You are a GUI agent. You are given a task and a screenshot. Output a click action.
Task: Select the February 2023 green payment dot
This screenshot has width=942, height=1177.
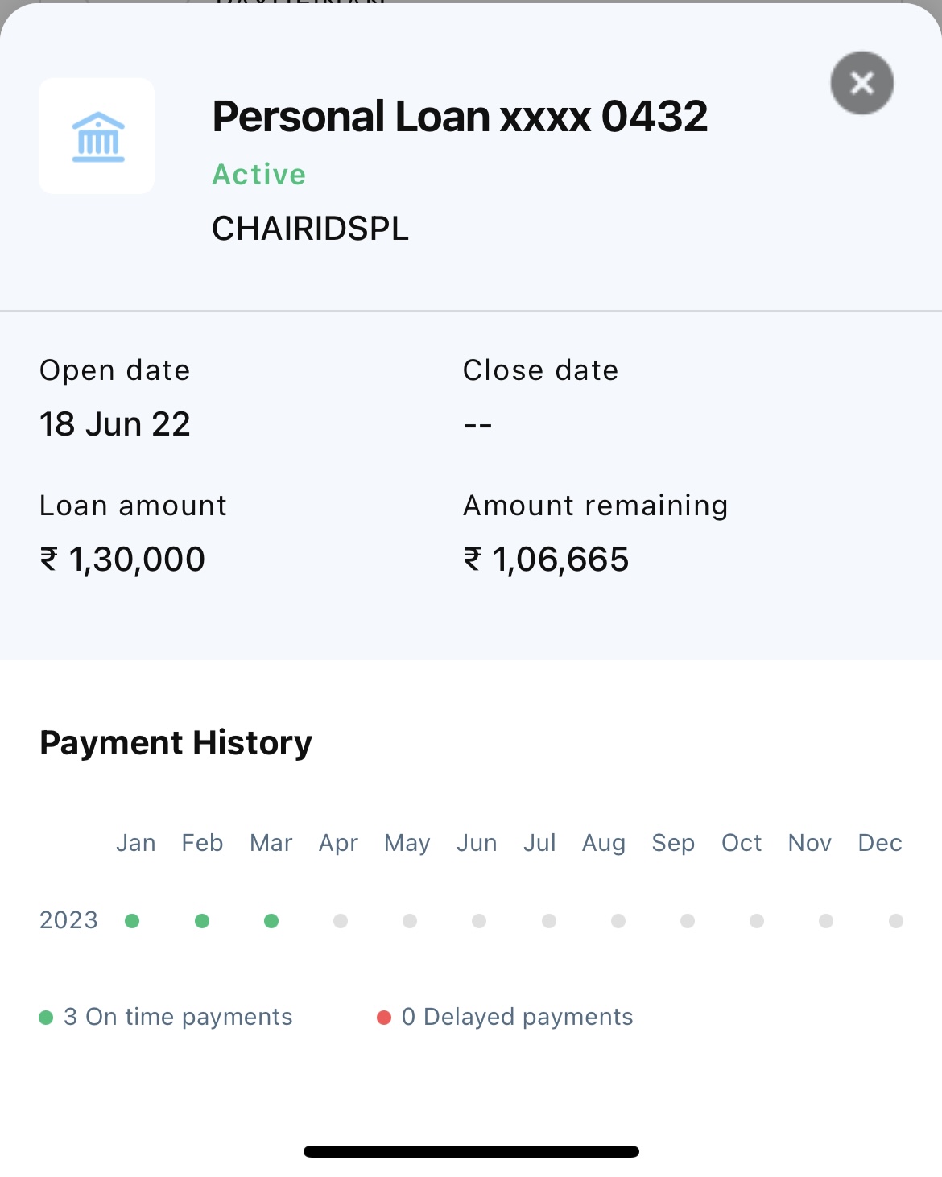tap(202, 921)
